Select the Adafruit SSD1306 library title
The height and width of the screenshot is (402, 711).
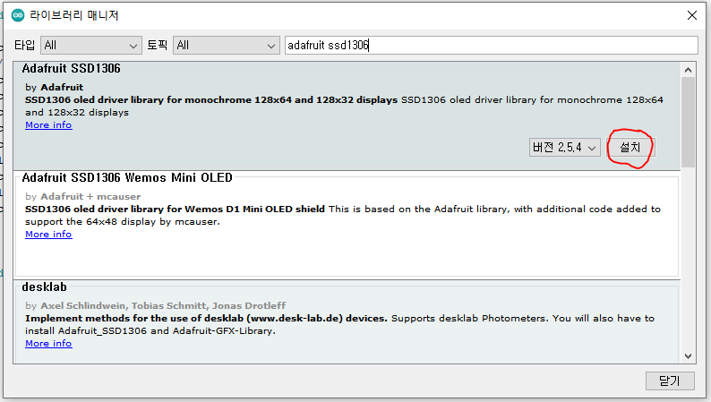pos(72,68)
